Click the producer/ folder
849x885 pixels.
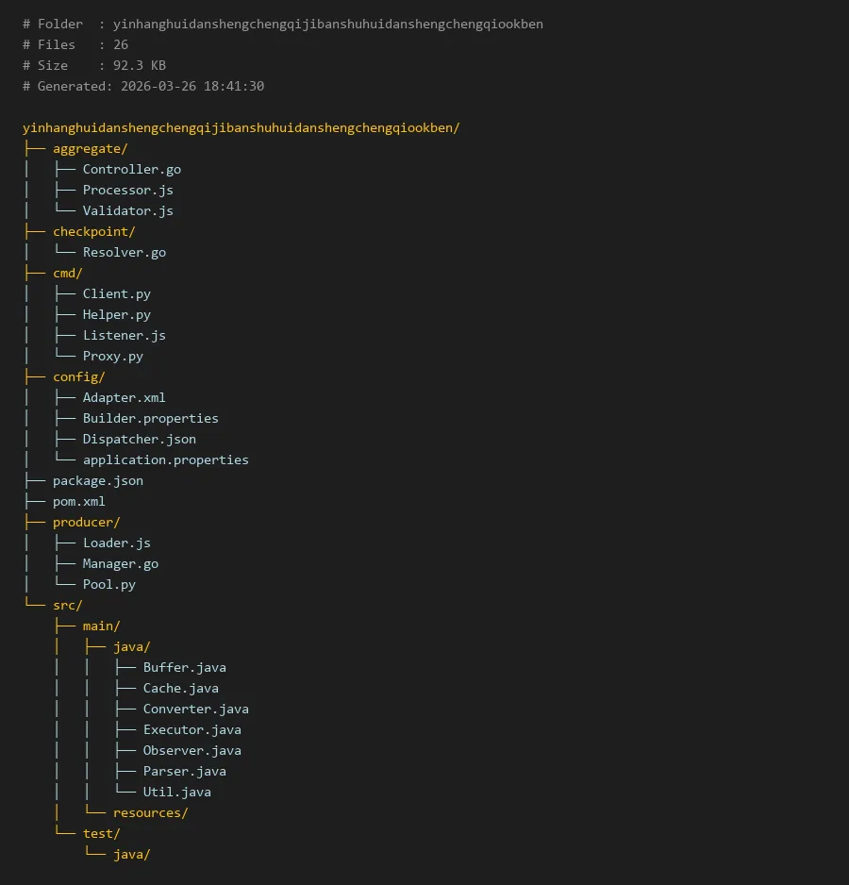[x=86, y=522]
